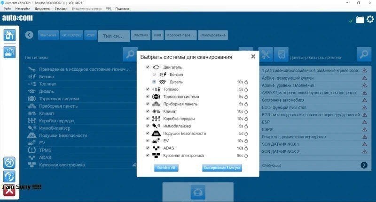Click the GLS [X167] breadcrumb button
Screen dimensions: 376x202
click(x=71, y=35)
